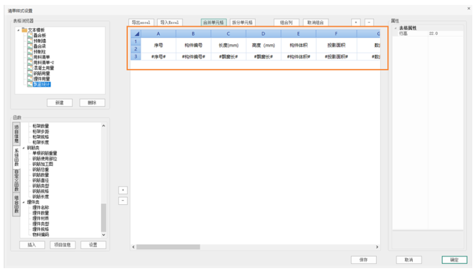The height and width of the screenshot is (273, 475).
Task: Click the 导出excel button
Action: coord(142,22)
